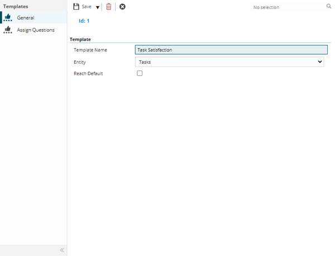Expand the Entity dropdown showing Tasks
This screenshot has width=335, height=256.
[x=230, y=62]
